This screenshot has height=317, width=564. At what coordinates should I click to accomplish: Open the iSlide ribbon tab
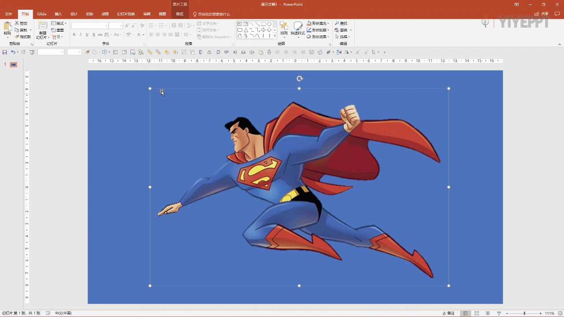click(x=41, y=14)
